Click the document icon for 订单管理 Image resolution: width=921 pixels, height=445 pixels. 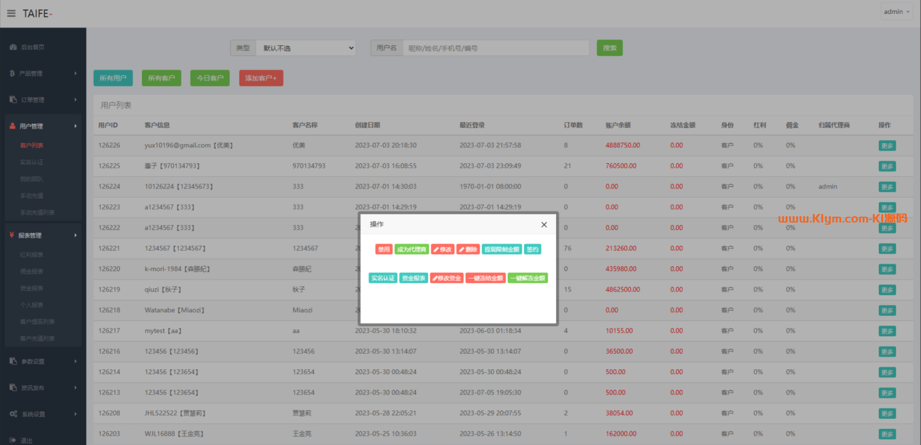(x=13, y=99)
